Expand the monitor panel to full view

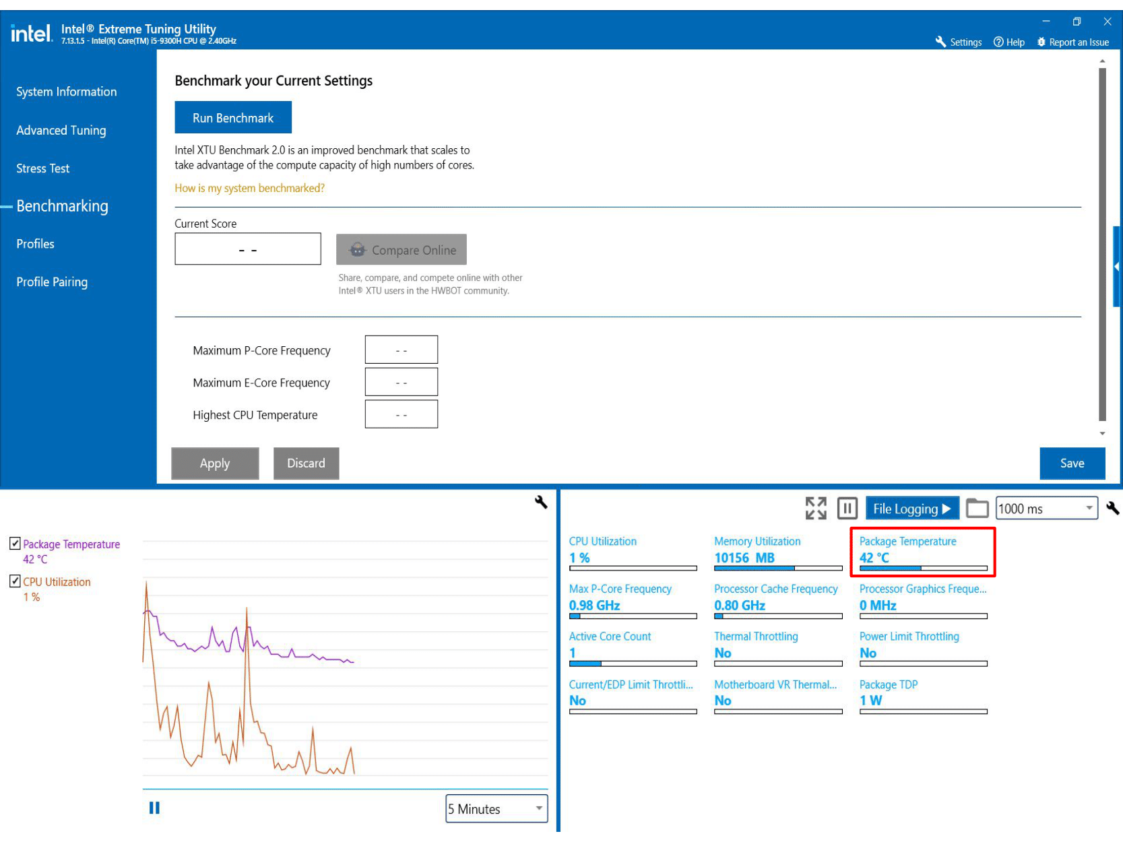click(815, 509)
